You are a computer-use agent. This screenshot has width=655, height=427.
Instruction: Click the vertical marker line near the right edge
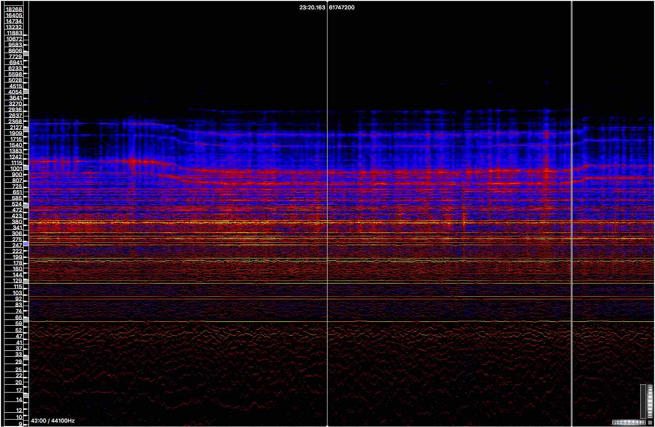coord(572,221)
